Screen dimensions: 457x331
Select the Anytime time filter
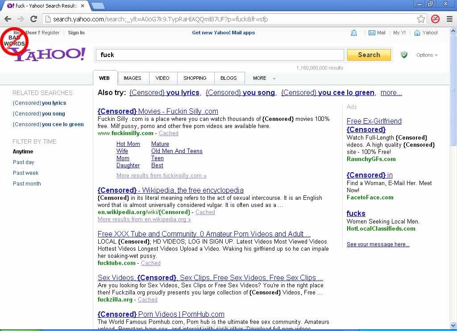pyautogui.click(x=23, y=152)
